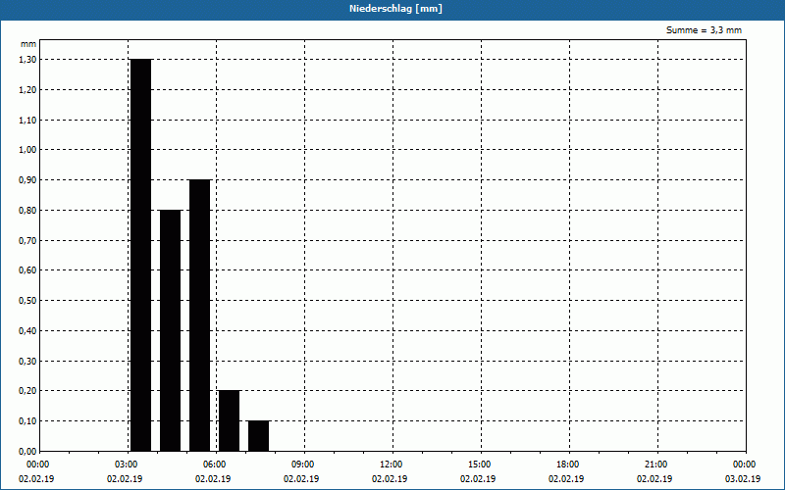Viewport: 785px width, 490px height.
Task: Click the 09:00 time axis label
Action: (304, 465)
